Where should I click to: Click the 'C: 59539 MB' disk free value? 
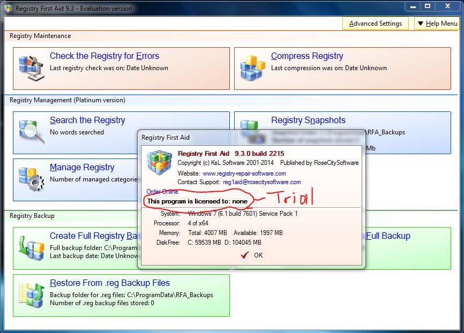(204, 243)
